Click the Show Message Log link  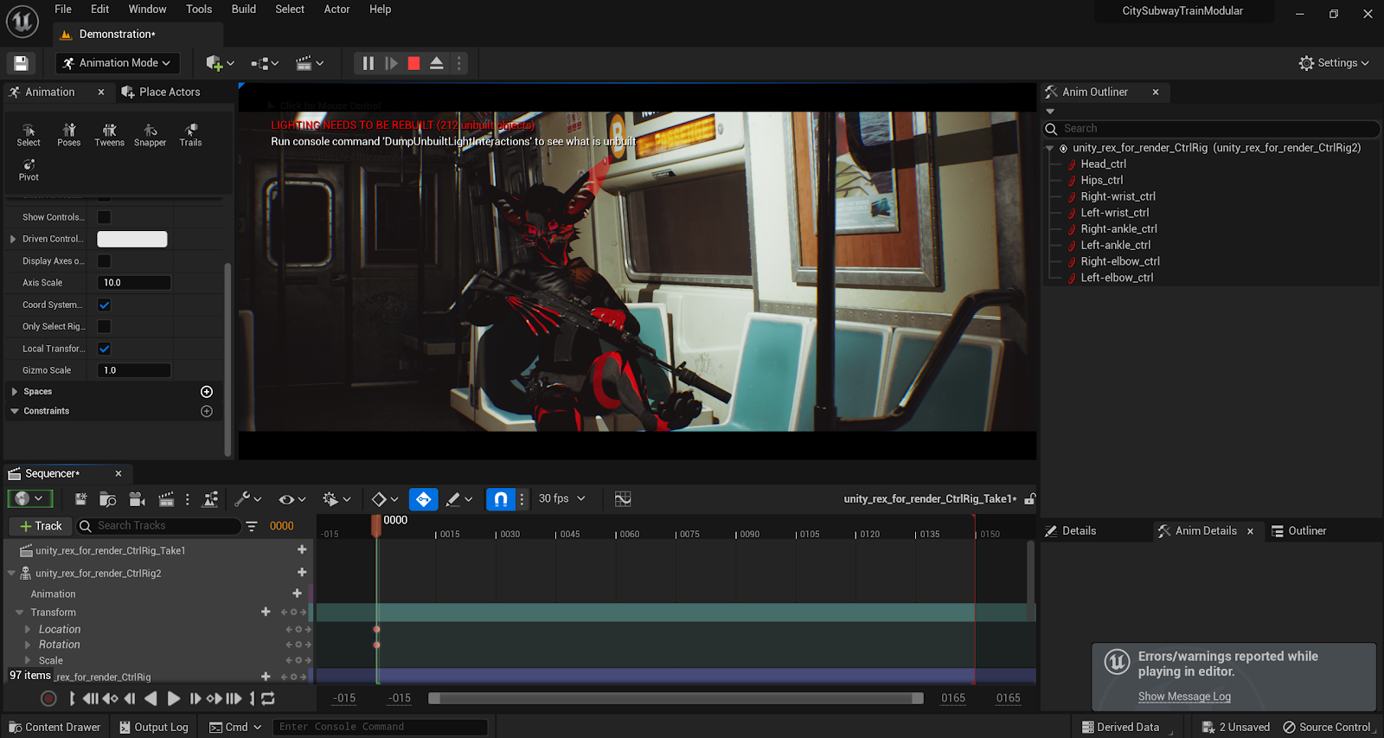tap(1184, 696)
